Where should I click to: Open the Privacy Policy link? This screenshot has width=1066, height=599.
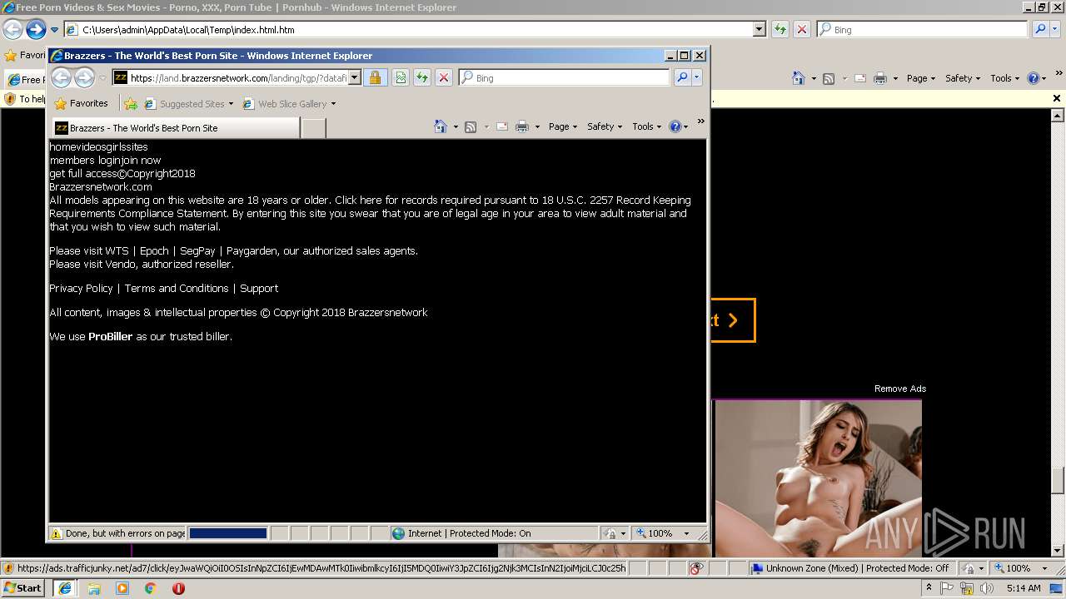tap(81, 288)
